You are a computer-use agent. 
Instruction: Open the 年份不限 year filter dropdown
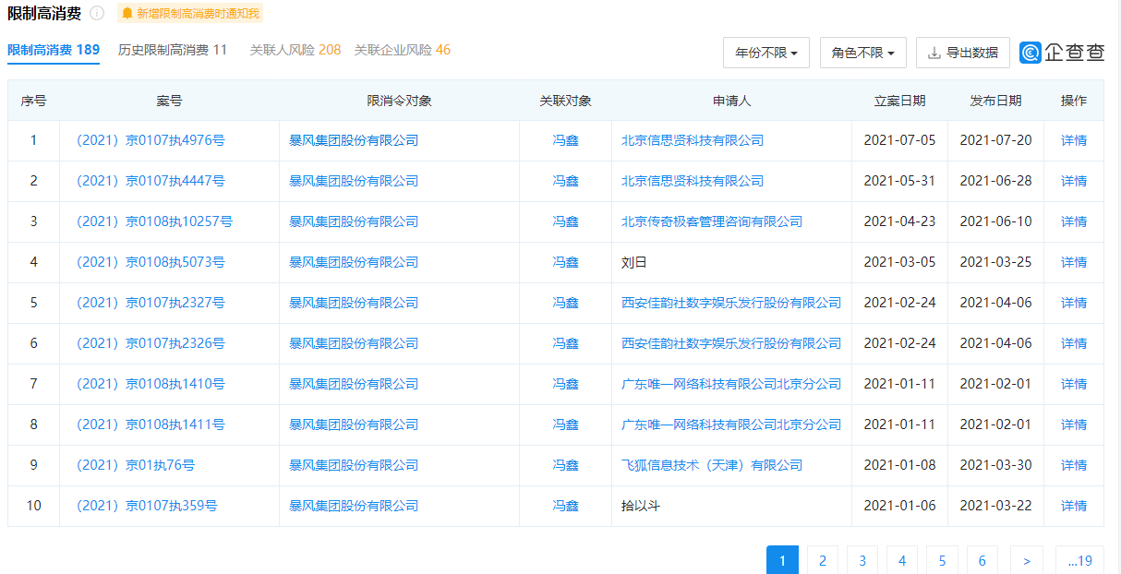(x=765, y=53)
